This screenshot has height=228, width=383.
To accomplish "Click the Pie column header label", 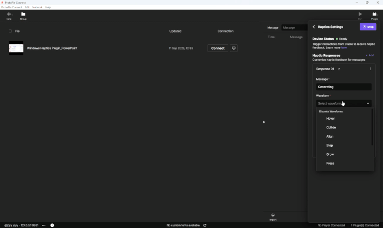I will click(18, 31).
